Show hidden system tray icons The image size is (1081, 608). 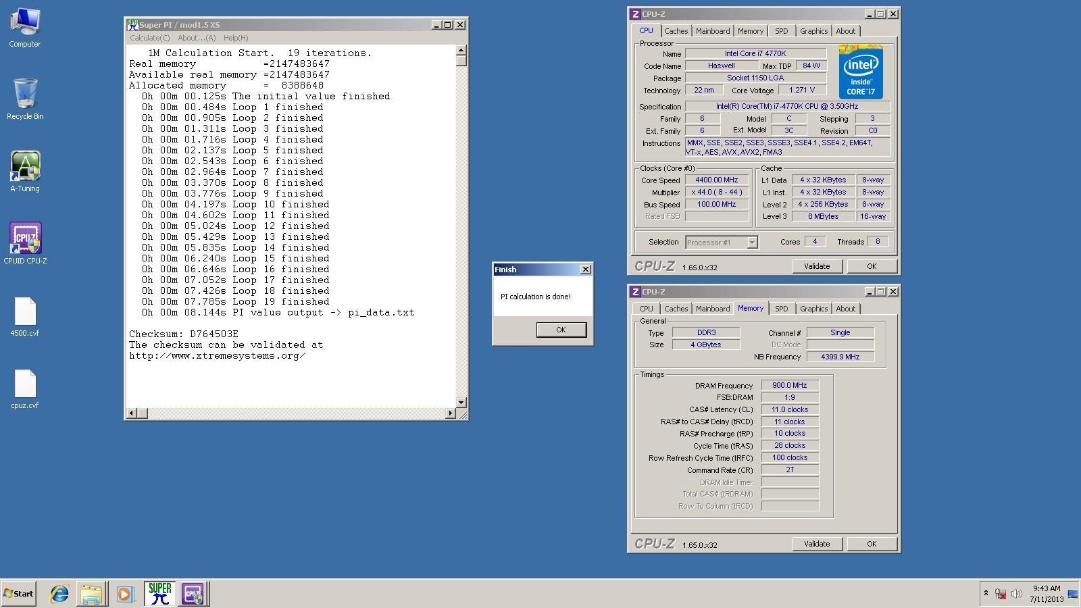[986, 594]
